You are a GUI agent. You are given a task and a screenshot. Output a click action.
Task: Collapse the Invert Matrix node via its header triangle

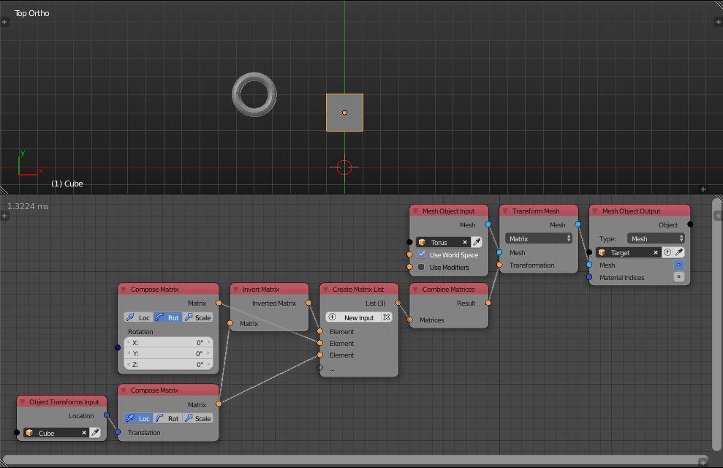click(236, 289)
